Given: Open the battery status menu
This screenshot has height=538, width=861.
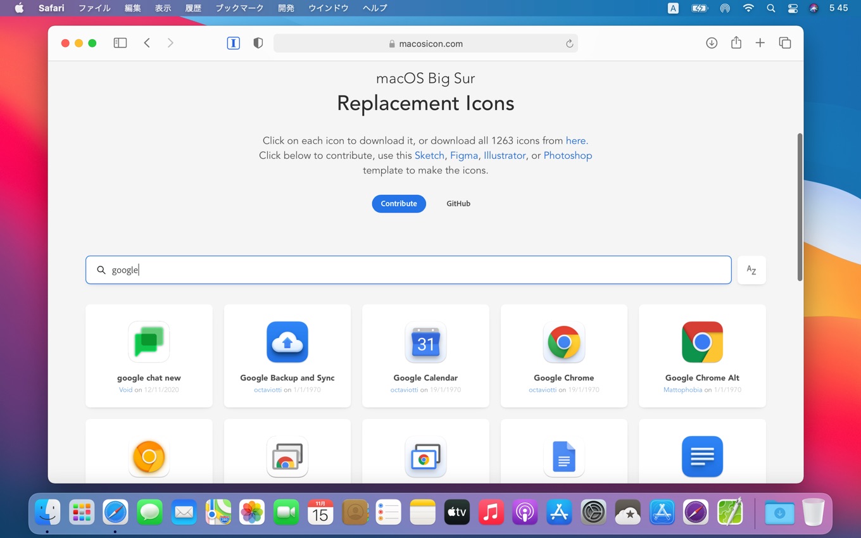Looking at the screenshot, I should click(x=699, y=8).
